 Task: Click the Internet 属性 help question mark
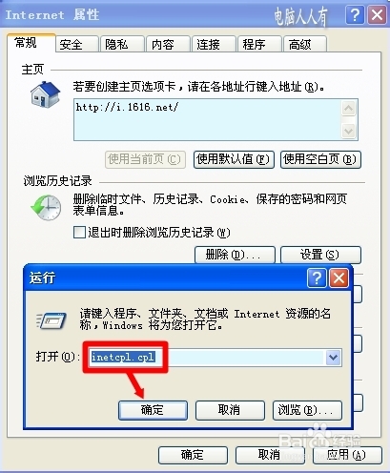(x=355, y=14)
